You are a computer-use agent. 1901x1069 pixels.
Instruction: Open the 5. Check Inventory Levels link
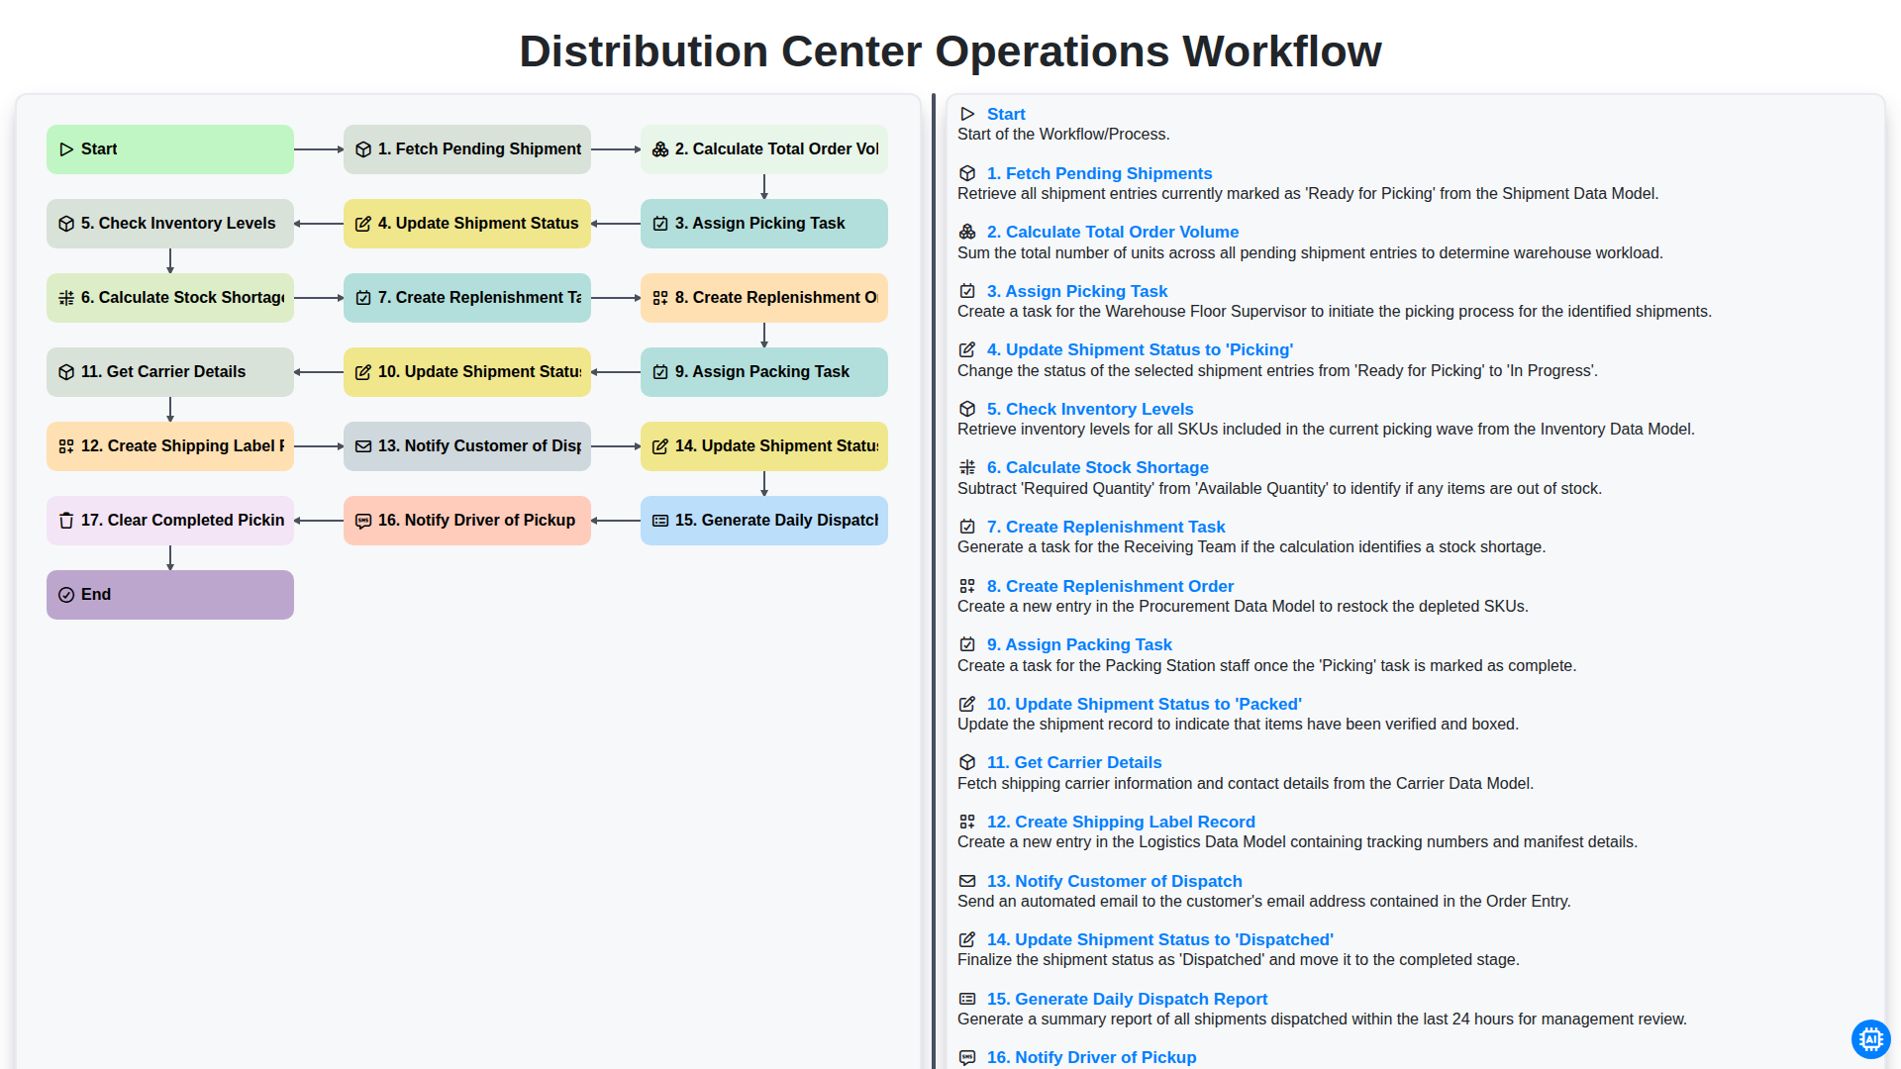coord(1090,410)
